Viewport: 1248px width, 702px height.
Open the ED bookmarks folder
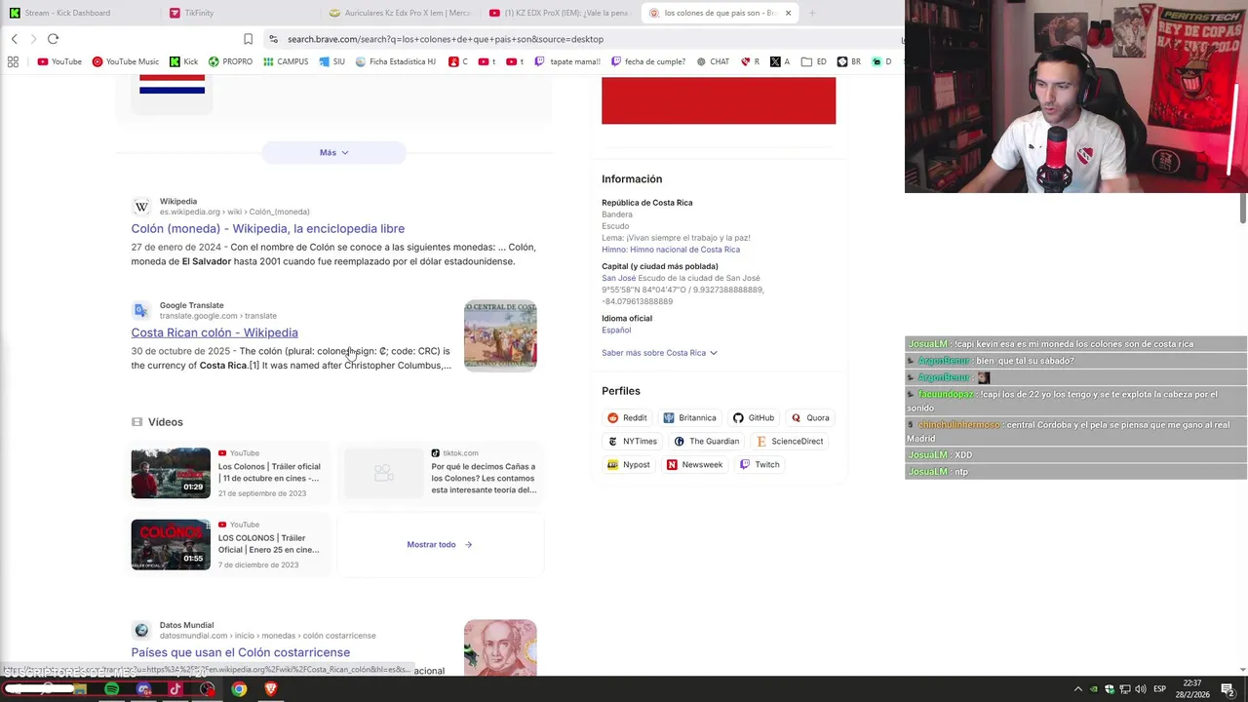pos(814,61)
